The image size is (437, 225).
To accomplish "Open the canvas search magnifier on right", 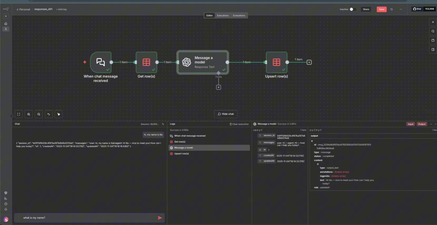I will 433,31.
